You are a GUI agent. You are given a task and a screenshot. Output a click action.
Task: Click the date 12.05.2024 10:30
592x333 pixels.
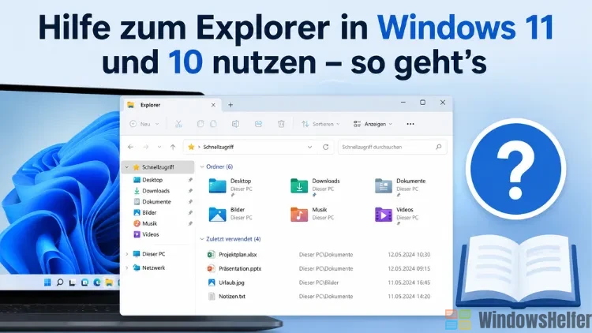click(409, 254)
